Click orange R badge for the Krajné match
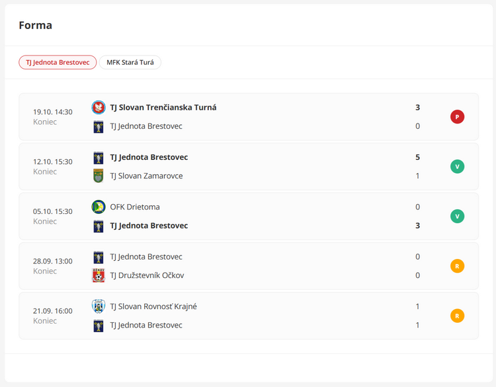This screenshot has height=387, width=496. pos(457,316)
